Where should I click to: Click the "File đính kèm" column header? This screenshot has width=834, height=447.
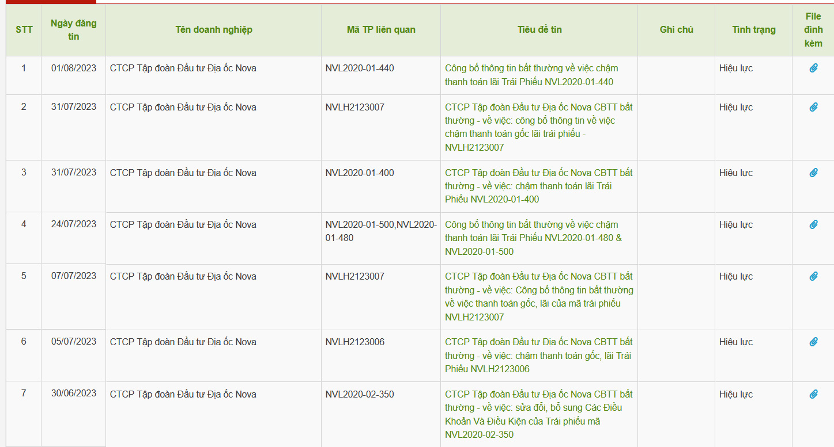(813, 30)
